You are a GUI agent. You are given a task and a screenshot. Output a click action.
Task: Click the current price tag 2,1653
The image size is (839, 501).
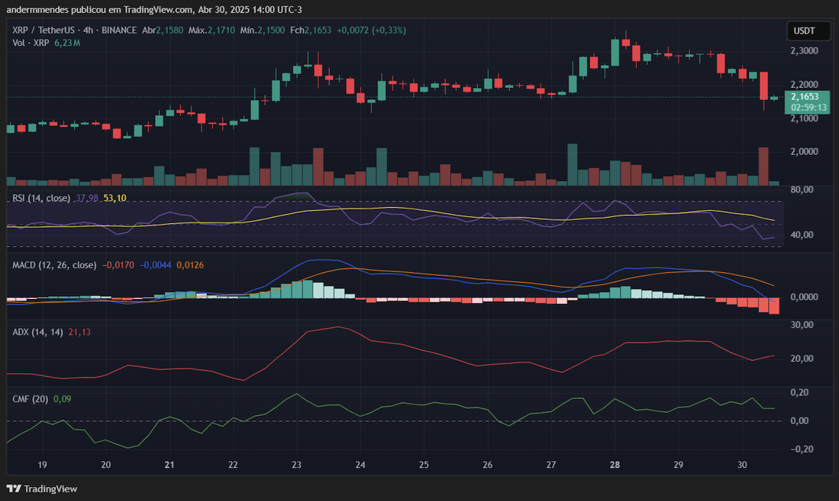coord(805,97)
